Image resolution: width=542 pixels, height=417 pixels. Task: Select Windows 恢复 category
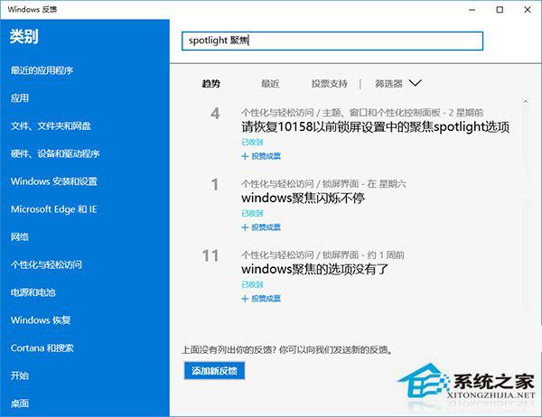coord(41,320)
